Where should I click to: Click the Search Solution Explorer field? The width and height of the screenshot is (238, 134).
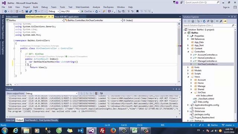(209, 26)
